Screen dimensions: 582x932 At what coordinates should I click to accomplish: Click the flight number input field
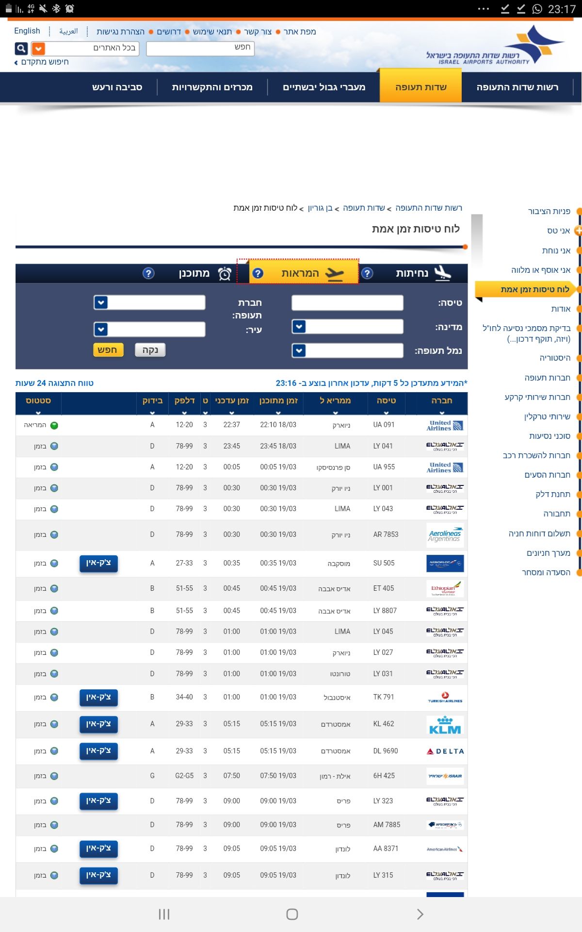pyautogui.click(x=347, y=302)
